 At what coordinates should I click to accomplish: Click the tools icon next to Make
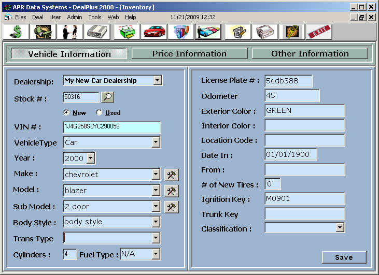(171, 175)
